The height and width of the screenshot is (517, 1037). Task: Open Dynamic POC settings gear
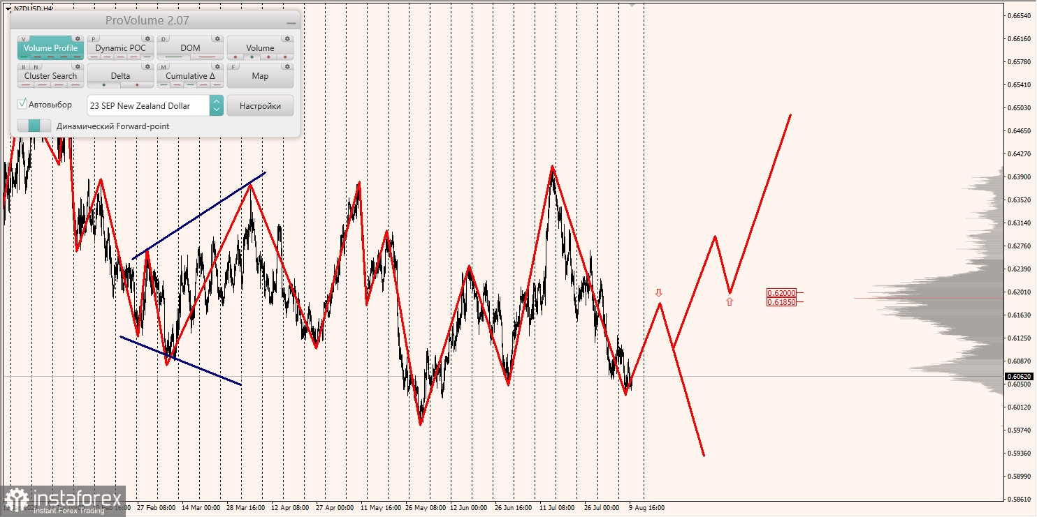147,38
